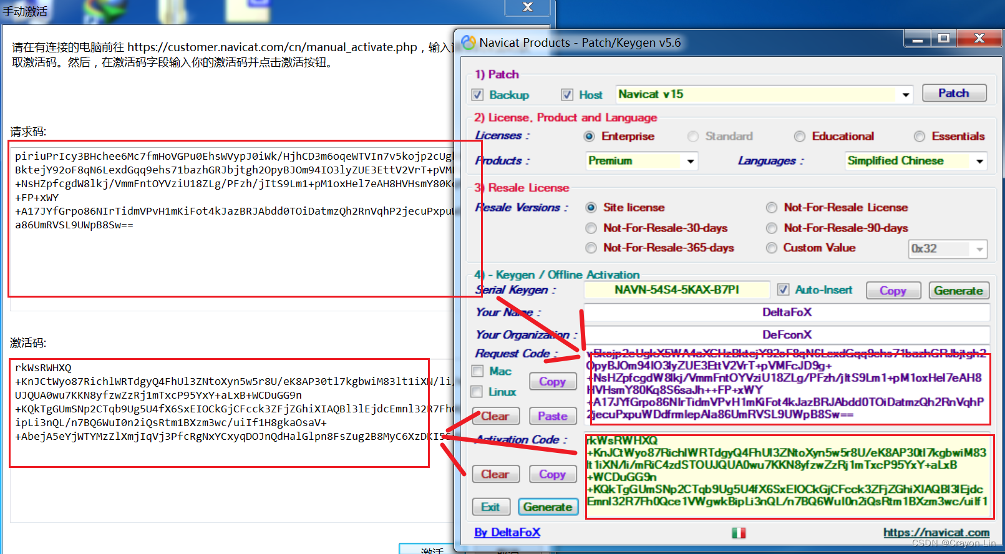Viewport: 1005px width, 554px height.
Task: Enable the Mac checkbox
Action: (477, 371)
